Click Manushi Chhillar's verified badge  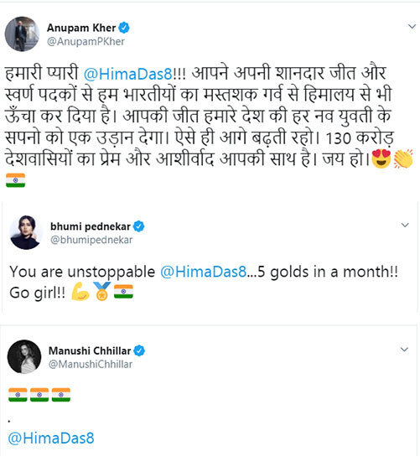point(139,350)
